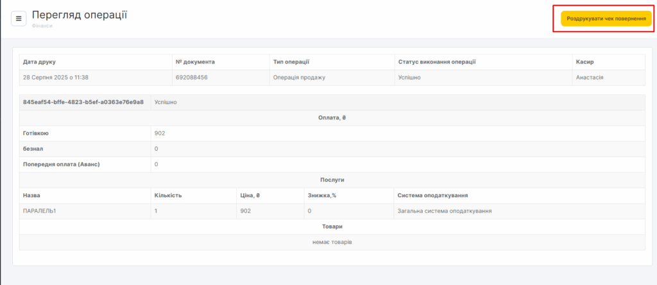Select the document number 692088456
This screenshot has width=657, height=285.
[191, 77]
